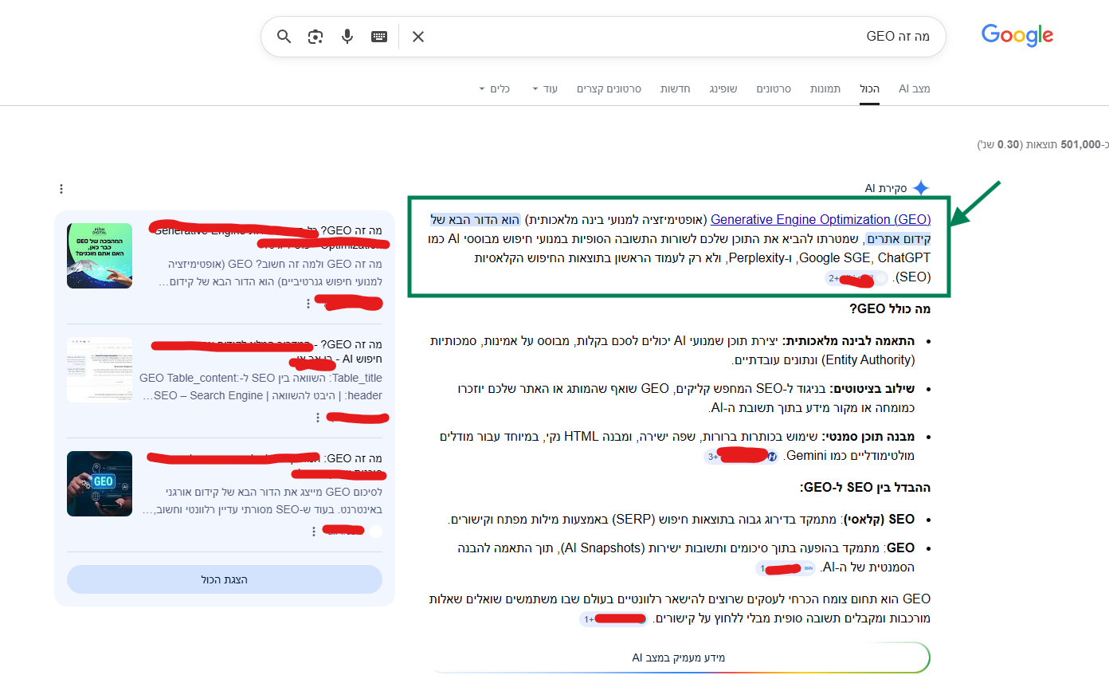
Task: Switch to the תמונות (Images) tab
Action: click(x=825, y=88)
